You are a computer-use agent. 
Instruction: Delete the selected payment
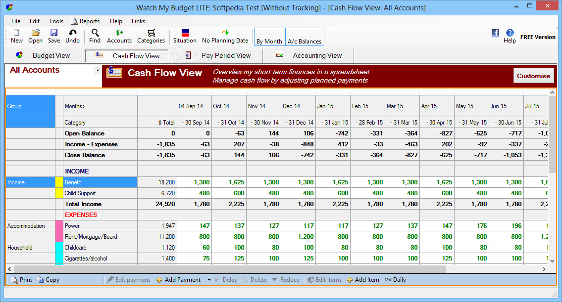255,280
